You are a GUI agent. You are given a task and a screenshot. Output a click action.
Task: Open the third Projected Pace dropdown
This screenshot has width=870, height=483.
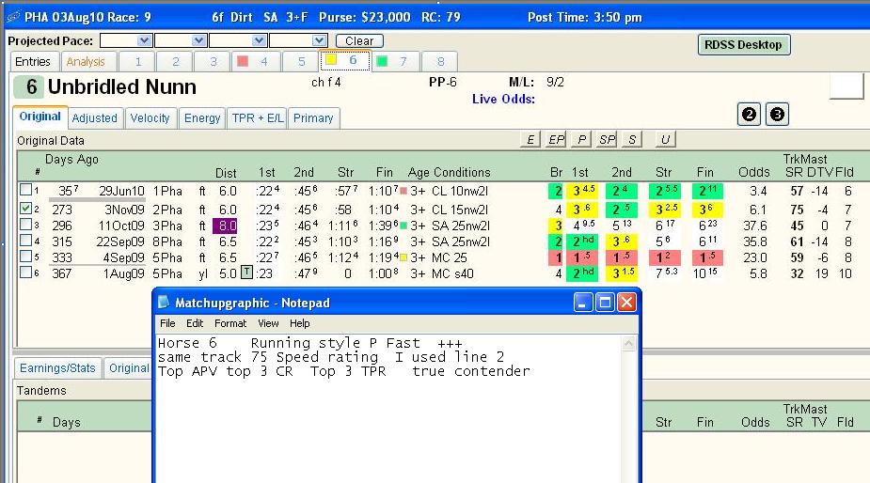259,40
